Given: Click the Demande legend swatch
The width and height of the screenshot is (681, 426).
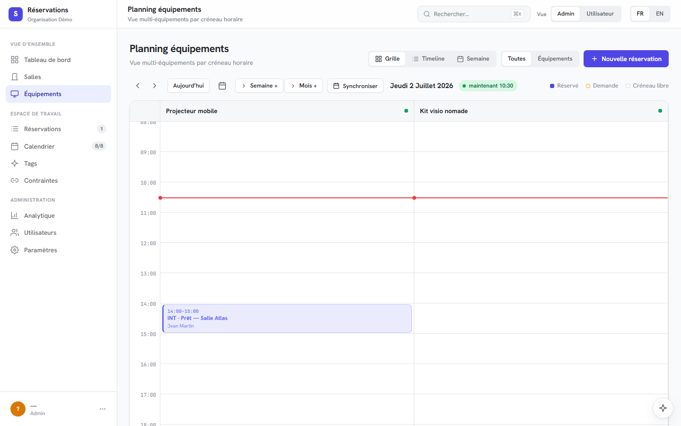Looking at the screenshot, I should coord(588,86).
